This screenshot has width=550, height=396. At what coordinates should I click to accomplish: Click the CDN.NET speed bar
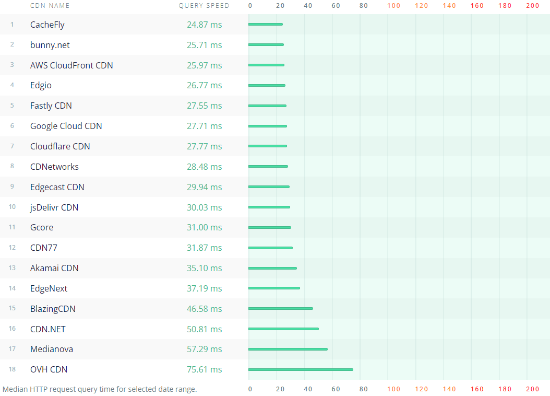click(283, 329)
